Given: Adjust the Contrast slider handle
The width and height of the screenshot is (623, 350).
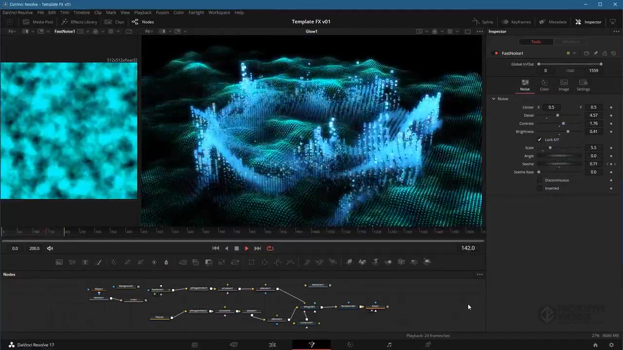Looking at the screenshot, I should coord(564,123).
